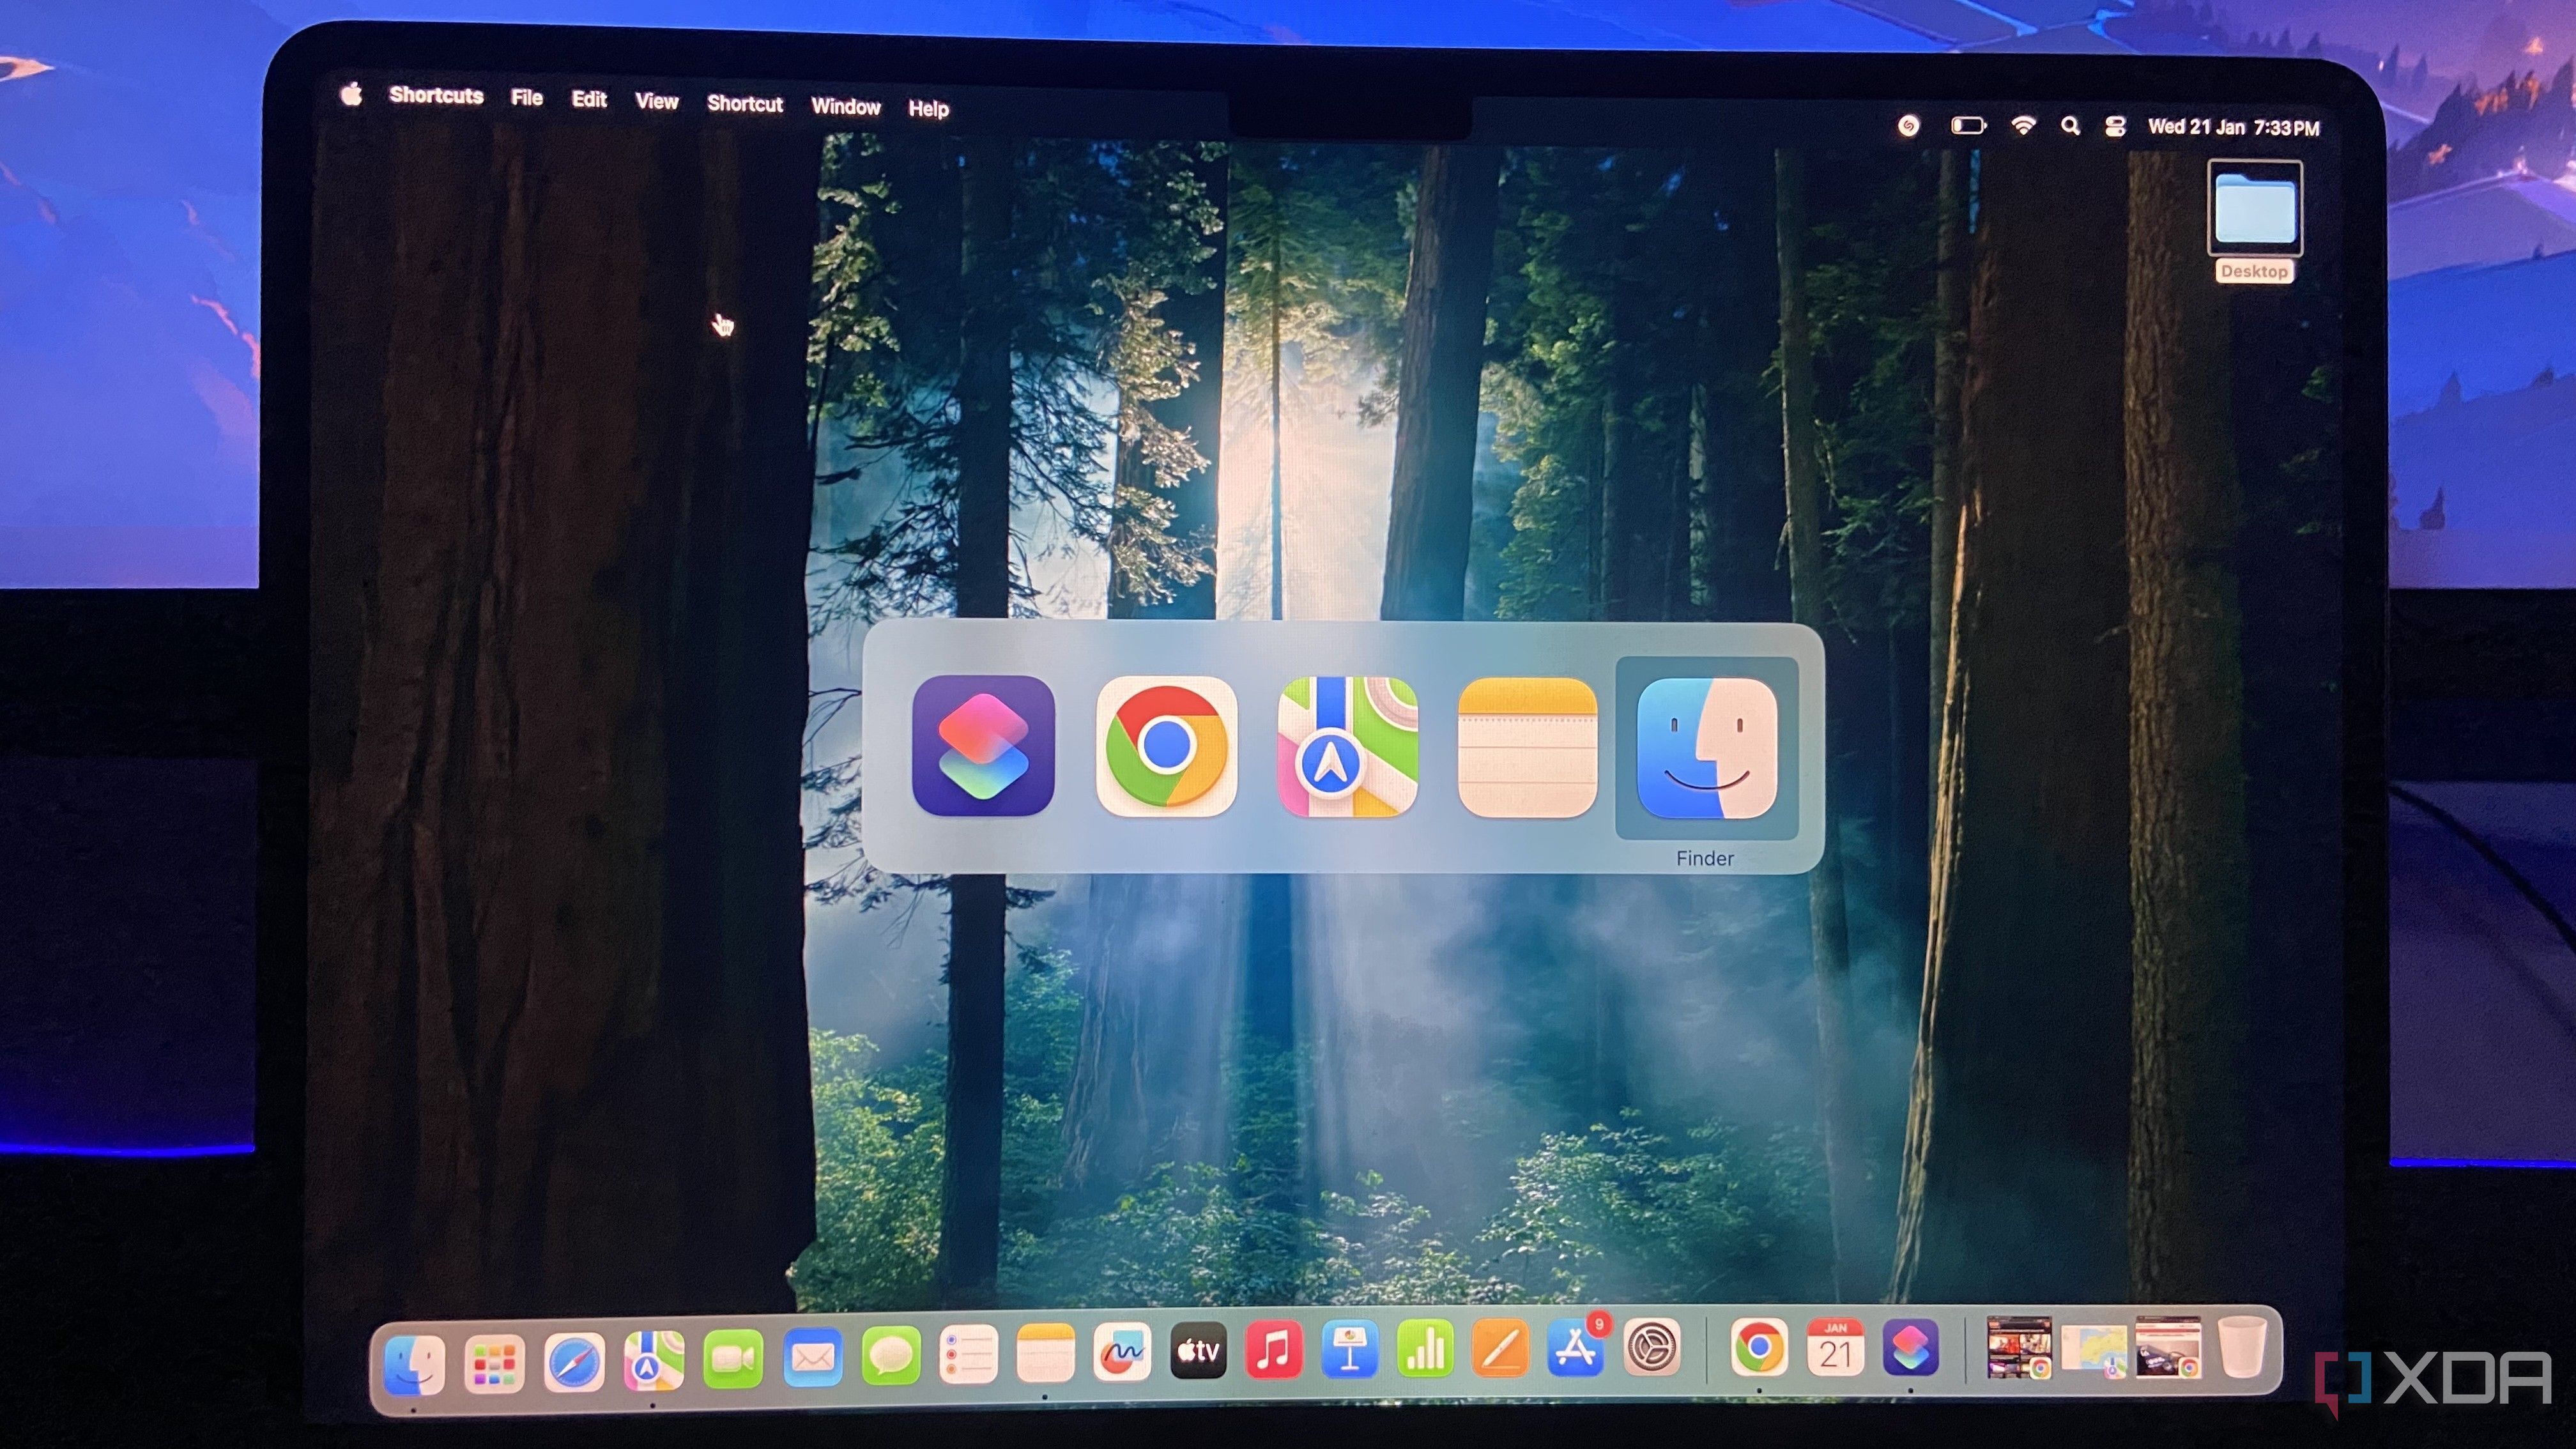2576x1449 pixels.
Task: Open the Shortcut menu
Action: click(x=745, y=103)
